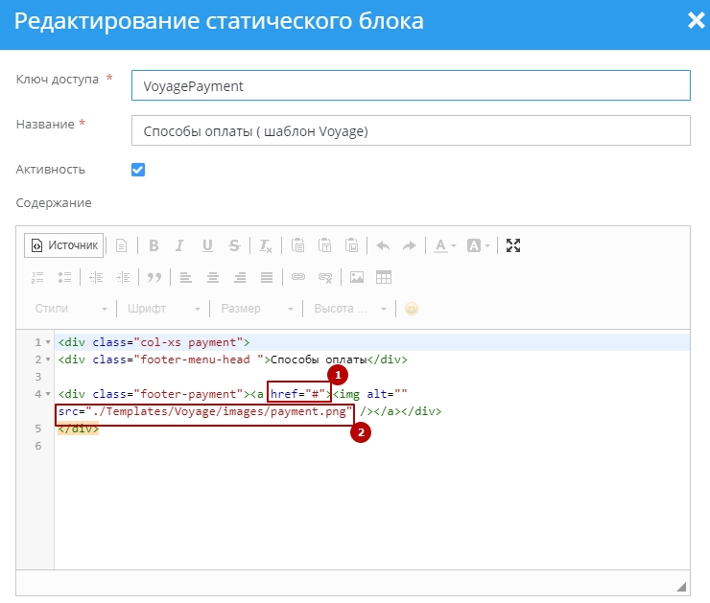This screenshot has height=603, width=710.
Task: Open the Шрифт font dropdown
Action: click(161, 309)
